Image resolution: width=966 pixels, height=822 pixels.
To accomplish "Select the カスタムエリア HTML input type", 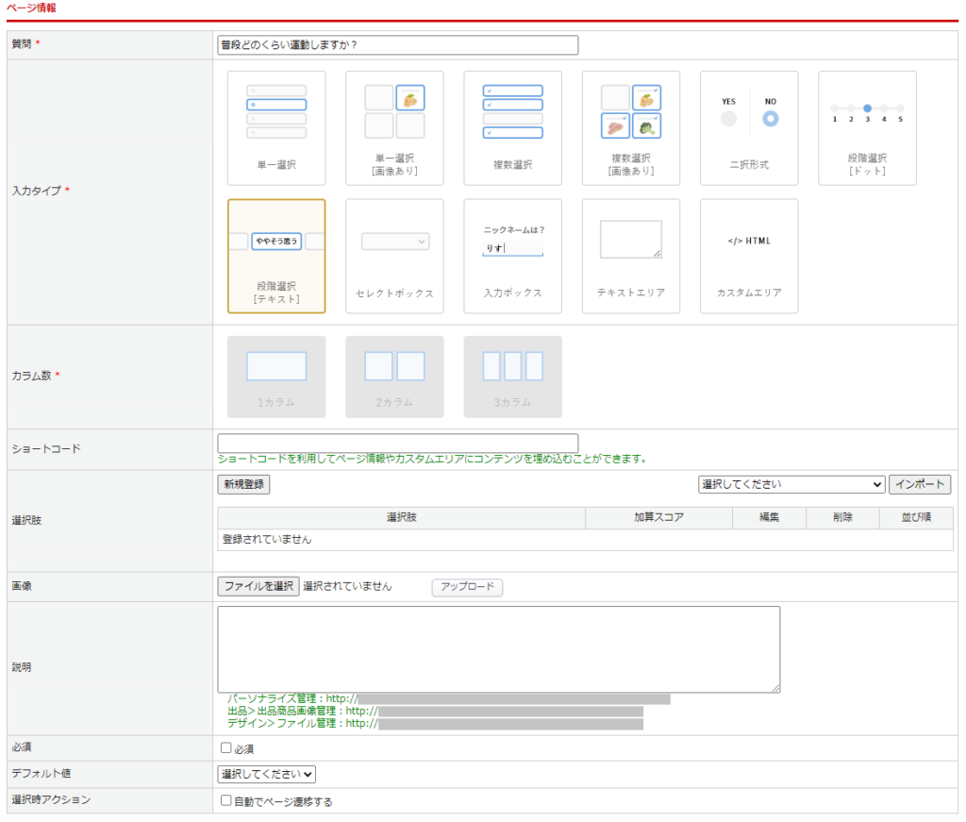I will (749, 256).
